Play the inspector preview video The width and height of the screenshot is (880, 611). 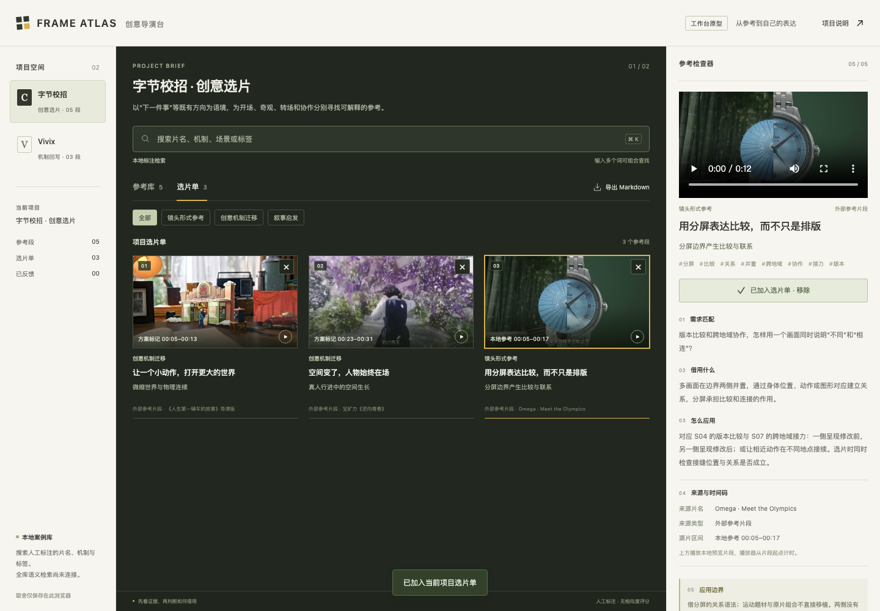(x=694, y=169)
